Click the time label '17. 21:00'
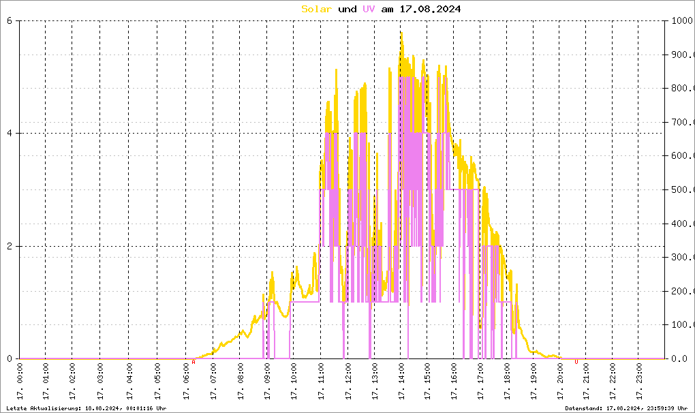695x413 pixels. coord(586,381)
